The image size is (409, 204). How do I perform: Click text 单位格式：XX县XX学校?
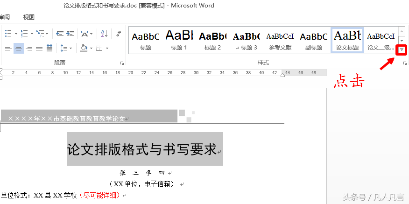tap(39, 195)
